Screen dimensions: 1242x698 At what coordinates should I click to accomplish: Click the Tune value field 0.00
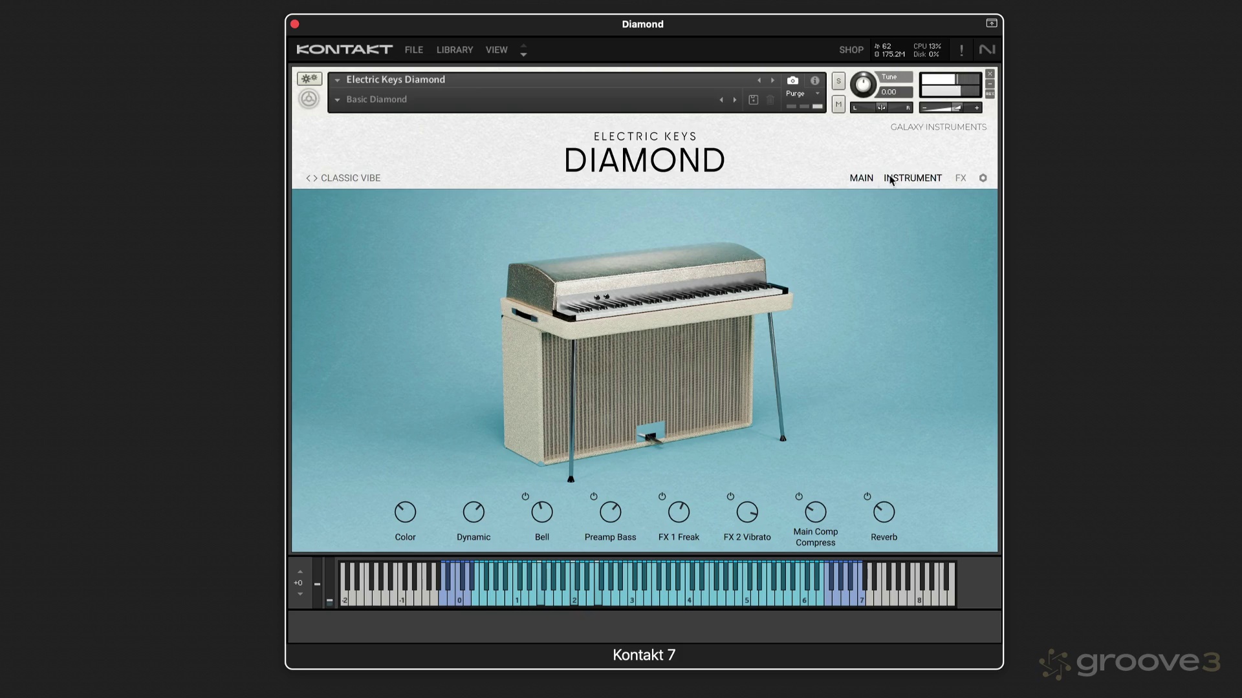click(x=895, y=92)
